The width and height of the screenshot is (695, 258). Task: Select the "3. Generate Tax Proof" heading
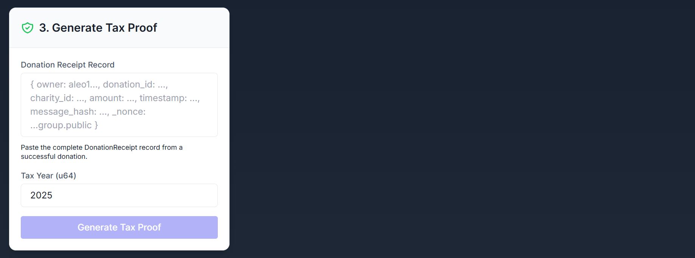point(98,28)
